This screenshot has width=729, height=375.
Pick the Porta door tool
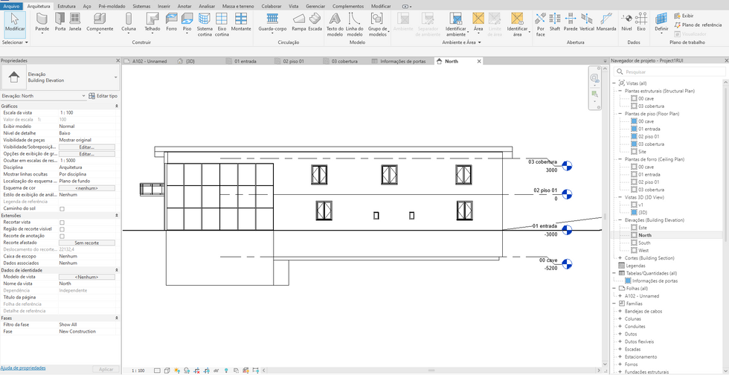(x=60, y=22)
